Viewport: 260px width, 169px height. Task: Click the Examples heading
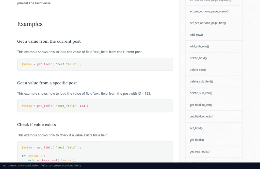(30, 24)
